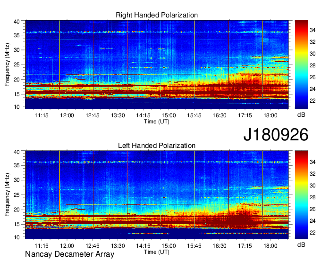Viewport: 321px width, 260px height.
Task: Click the 40 frequency tick on the bottom plot
Action: pos(17,152)
